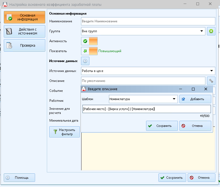
Task: Click the Введите описание dialog logo icon
Action: [84, 89]
